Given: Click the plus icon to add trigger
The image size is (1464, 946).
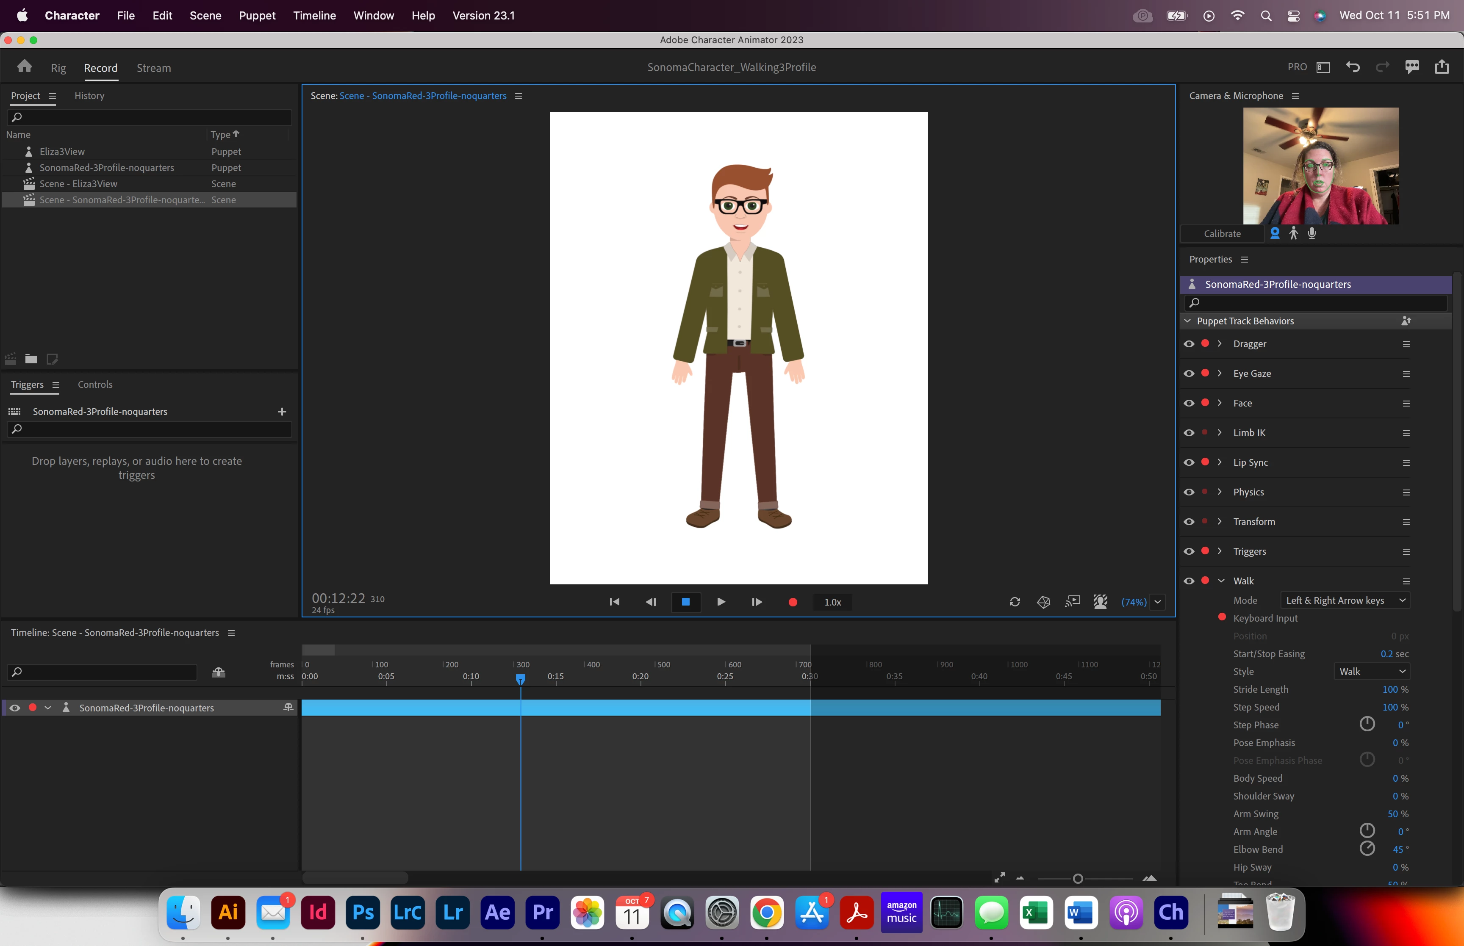Looking at the screenshot, I should [282, 412].
